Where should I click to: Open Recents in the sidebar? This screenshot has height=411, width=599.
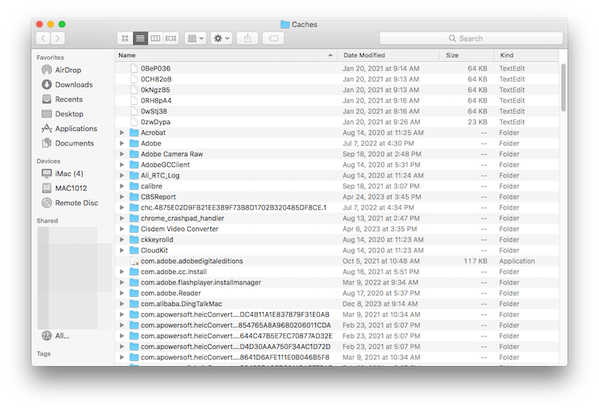(x=62, y=100)
